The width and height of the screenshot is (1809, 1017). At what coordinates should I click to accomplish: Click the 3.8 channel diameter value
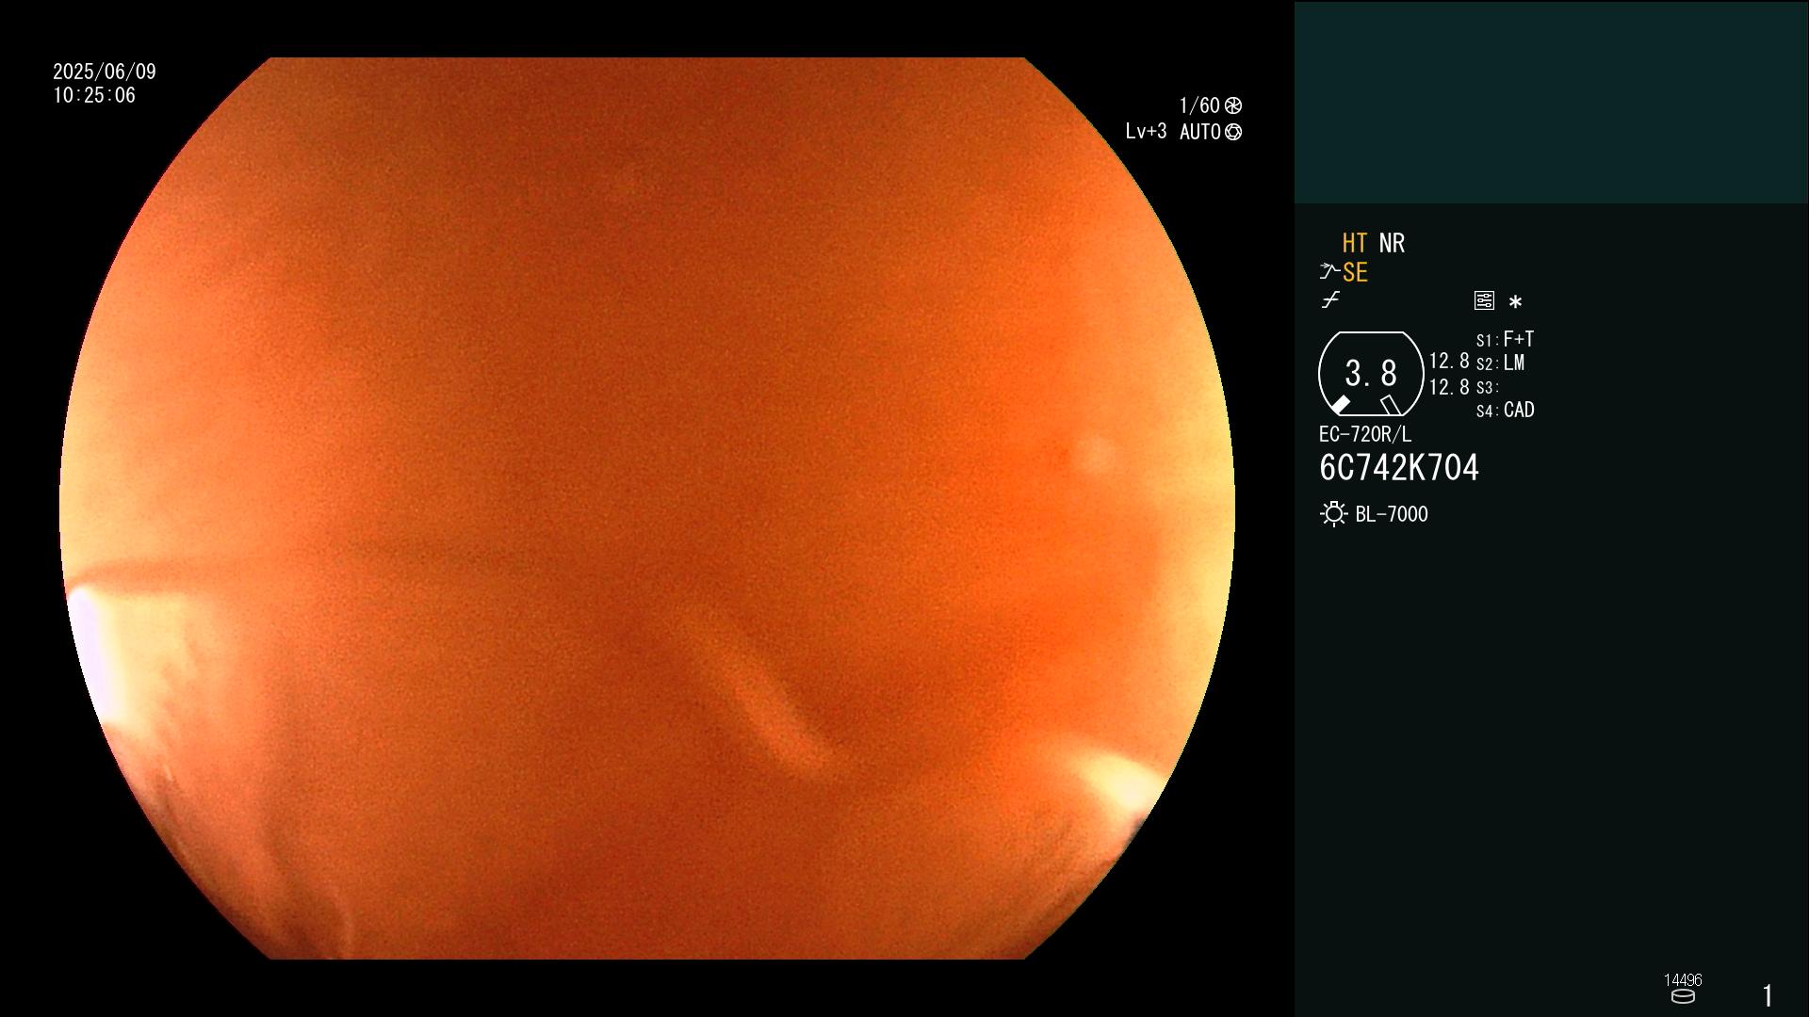pyautogui.click(x=1371, y=374)
